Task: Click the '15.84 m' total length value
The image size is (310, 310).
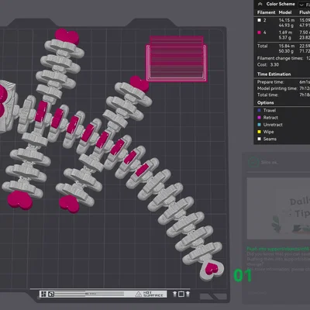Action: click(287, 46)
